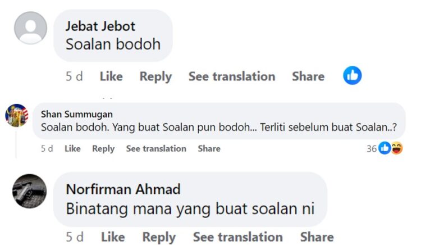Screen dimensions: 421x245
Task: Like Jebat Jebot's comment
Action: (111, 76)
